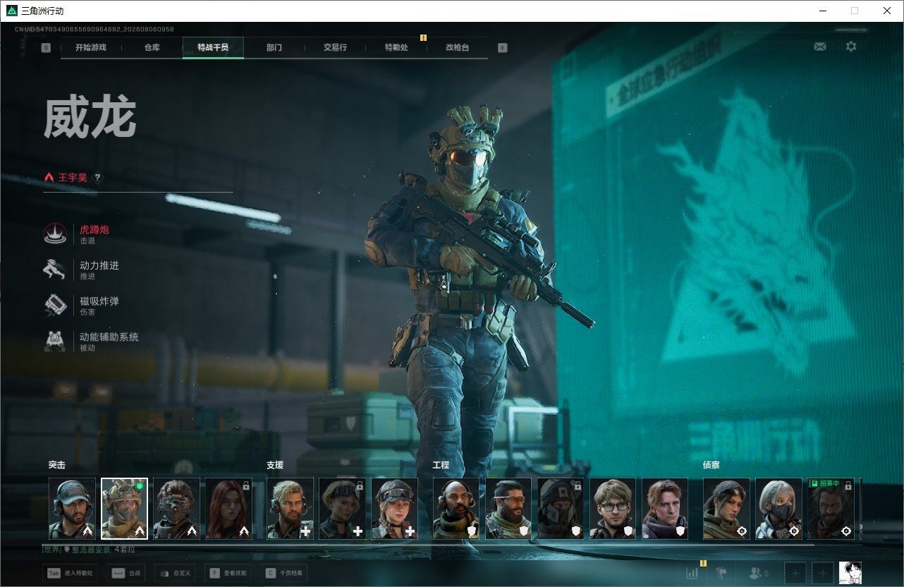Click the 自定义 customize button
This screenshot has height=587, width=904.
tap(175, 574)
